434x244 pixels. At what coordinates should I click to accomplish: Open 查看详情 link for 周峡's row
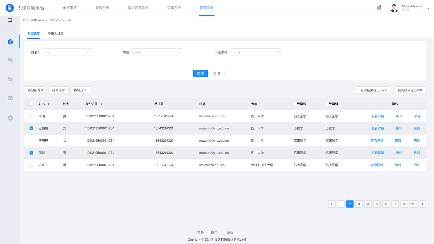pyautogui.click(x=377, y=152)
